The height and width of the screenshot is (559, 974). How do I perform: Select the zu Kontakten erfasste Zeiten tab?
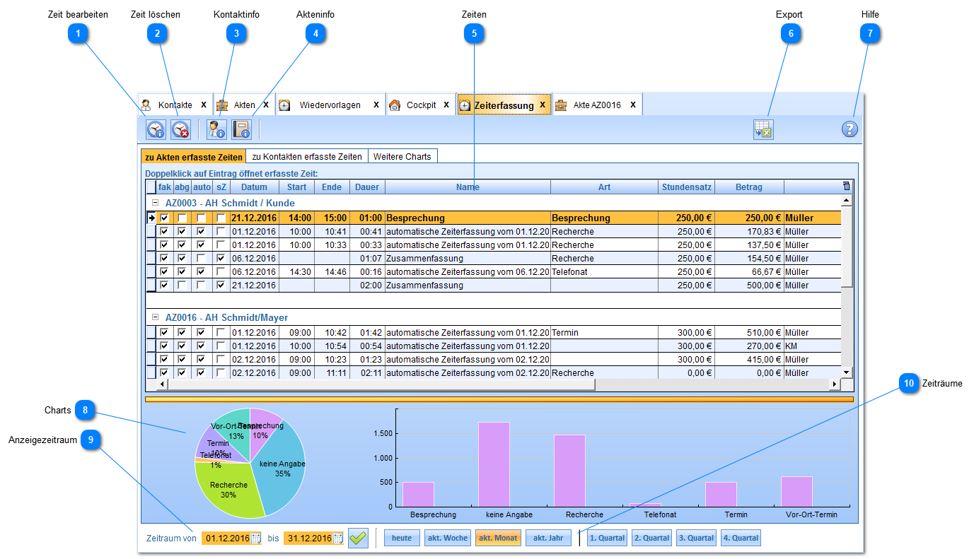tap(307, 157)
